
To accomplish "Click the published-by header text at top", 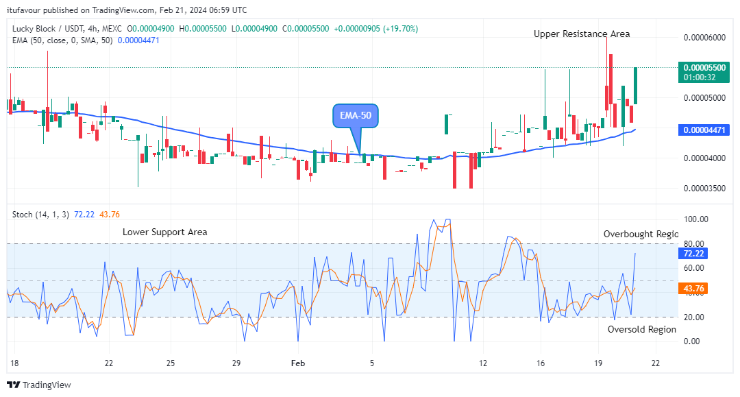I will point(127,10).
